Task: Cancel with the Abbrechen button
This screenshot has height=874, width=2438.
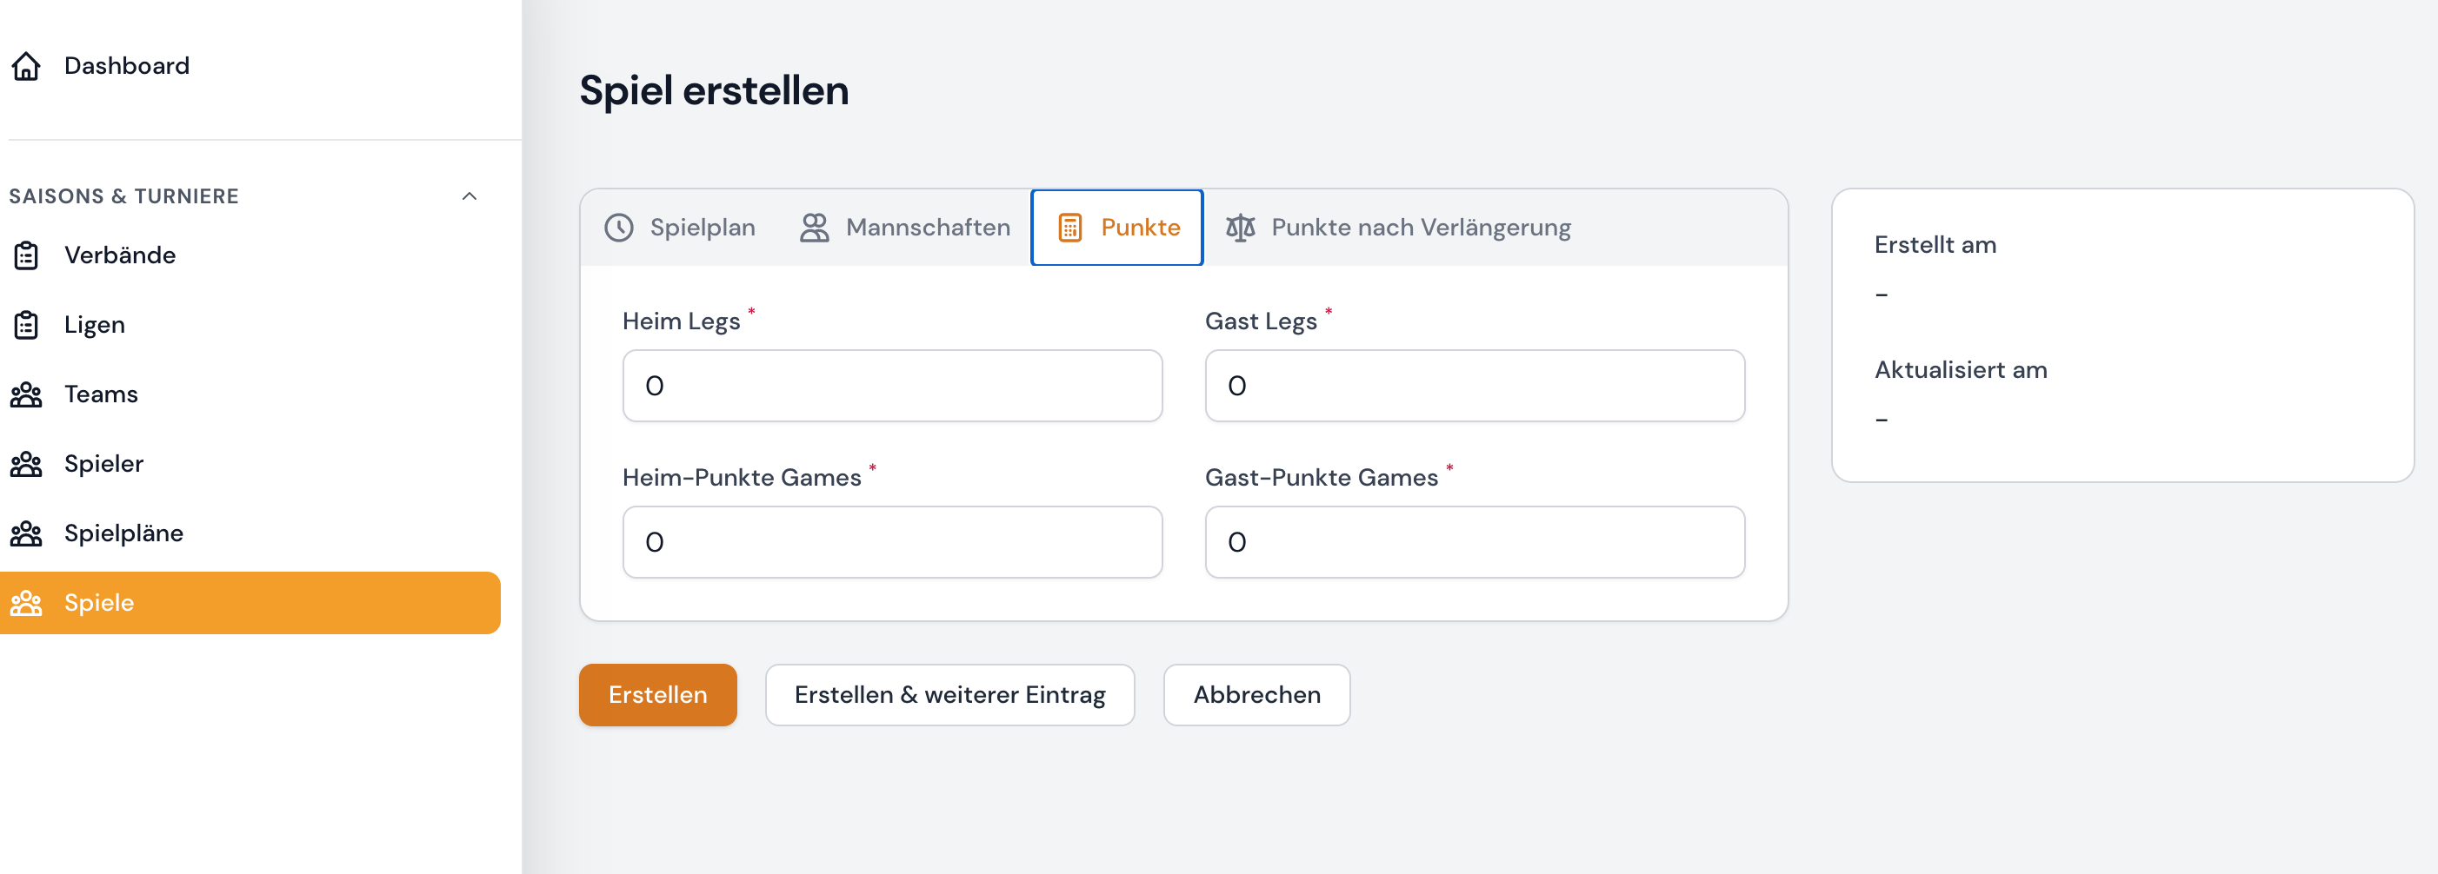Action: coord(1257,695)
